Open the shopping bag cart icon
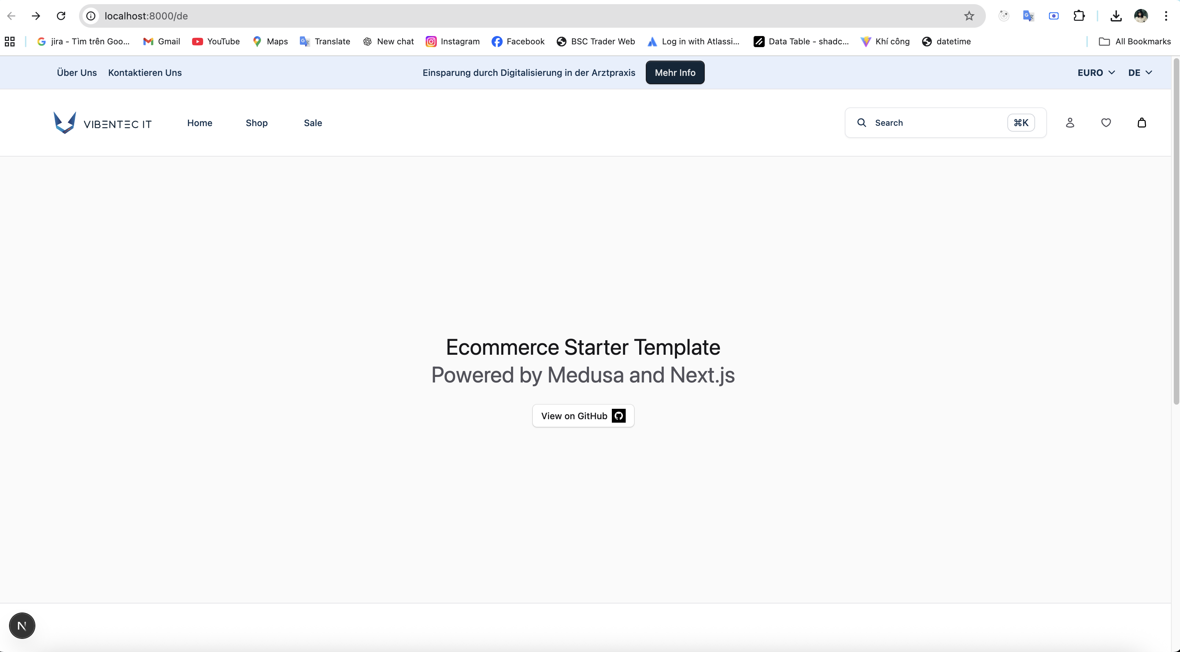The width and height of the screenshot is (1180, 652). 1142,123
